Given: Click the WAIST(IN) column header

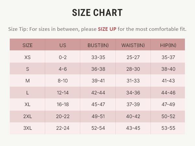Looking at the screenshot, I should [133, 45].
